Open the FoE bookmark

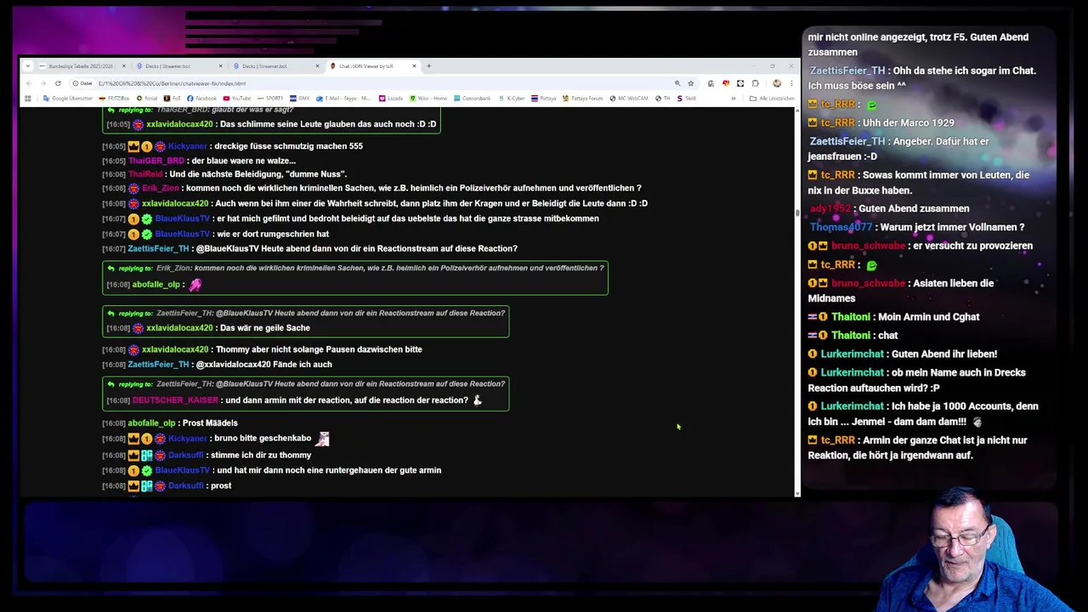pyautogui.click(x=173, y=99)
